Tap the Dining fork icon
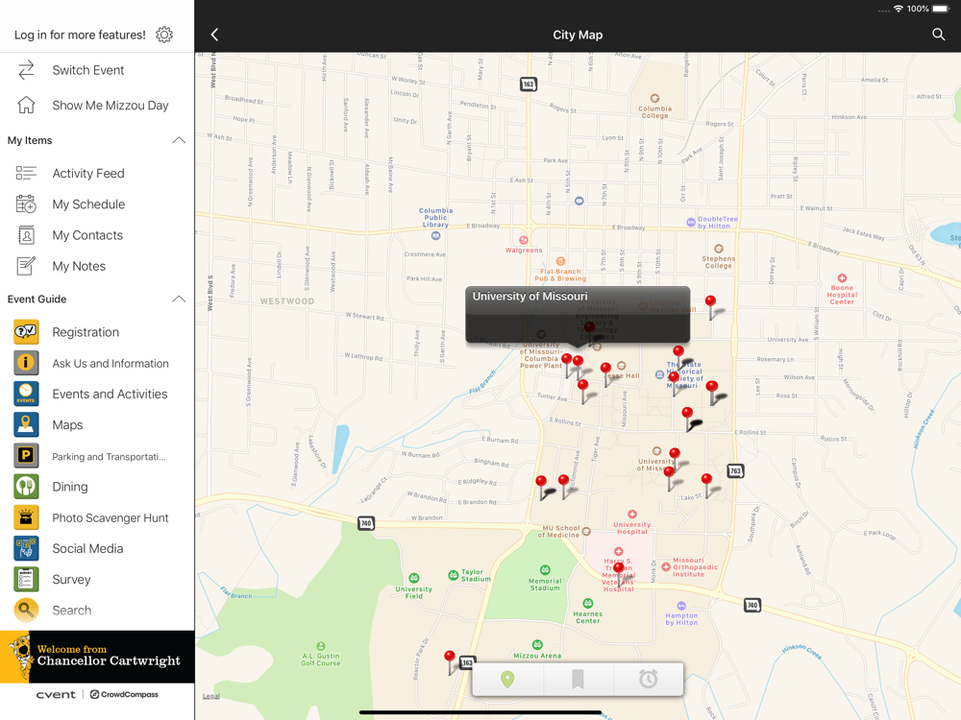Image resolution: width=961 pixels, height=720 pixels. [x=26, y=487]
